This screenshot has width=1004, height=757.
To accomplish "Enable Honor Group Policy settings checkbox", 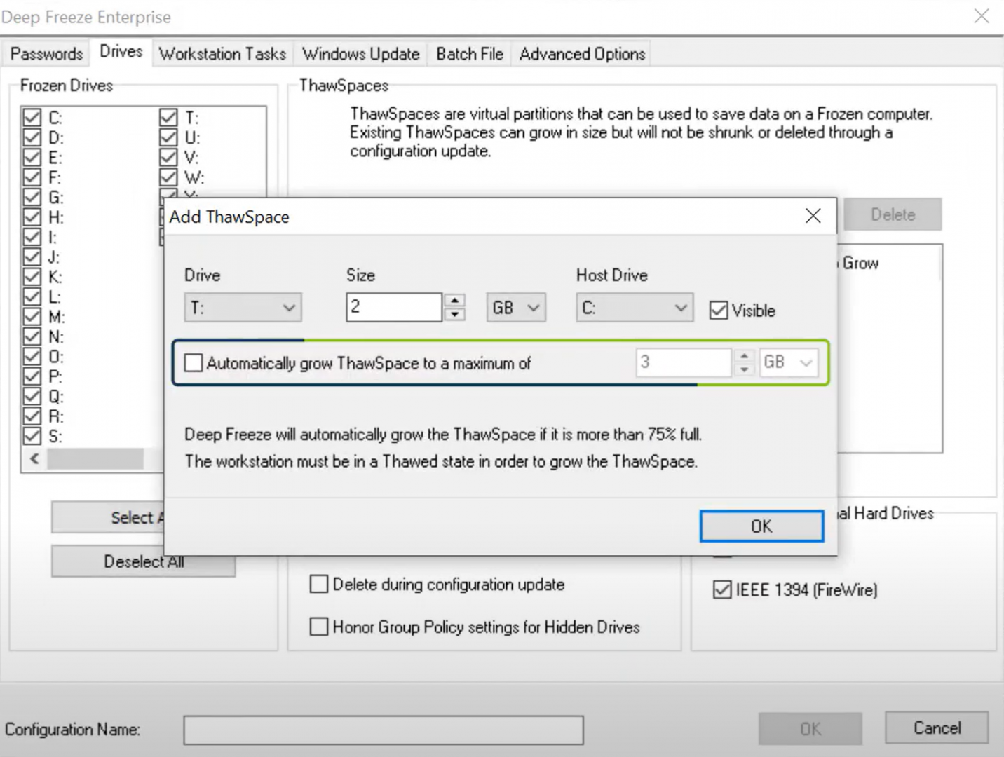I will click(319, 626).
